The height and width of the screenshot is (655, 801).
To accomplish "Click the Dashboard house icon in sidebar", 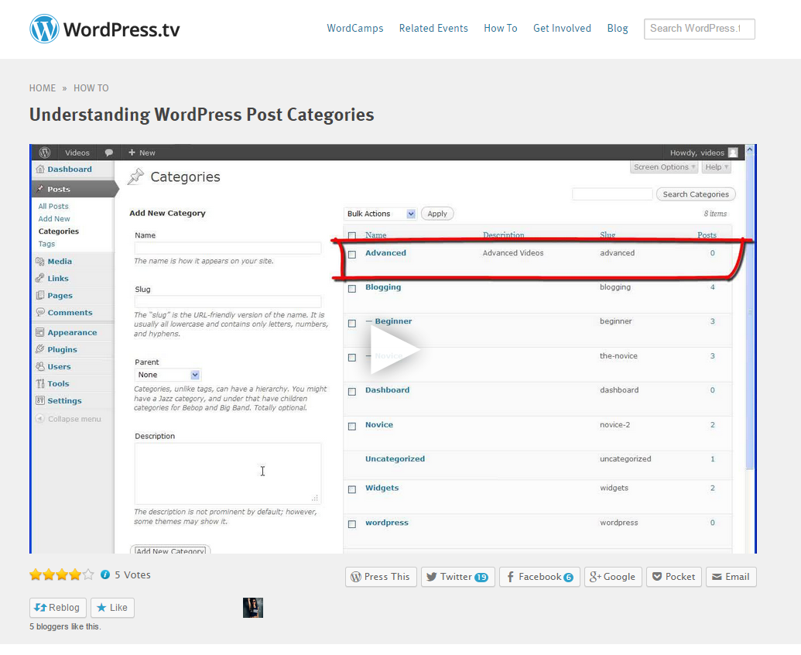I will (x=40, y=169).
